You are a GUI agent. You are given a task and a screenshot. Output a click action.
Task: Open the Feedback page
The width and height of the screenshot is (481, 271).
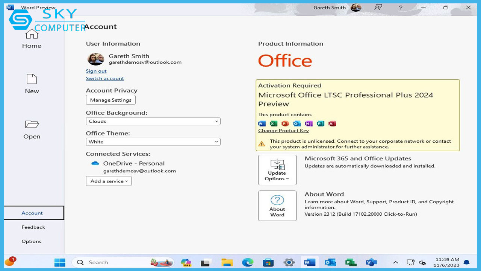pyautogui.click(x=33, y=227)
